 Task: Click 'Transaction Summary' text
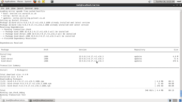[x=10, y=65]
